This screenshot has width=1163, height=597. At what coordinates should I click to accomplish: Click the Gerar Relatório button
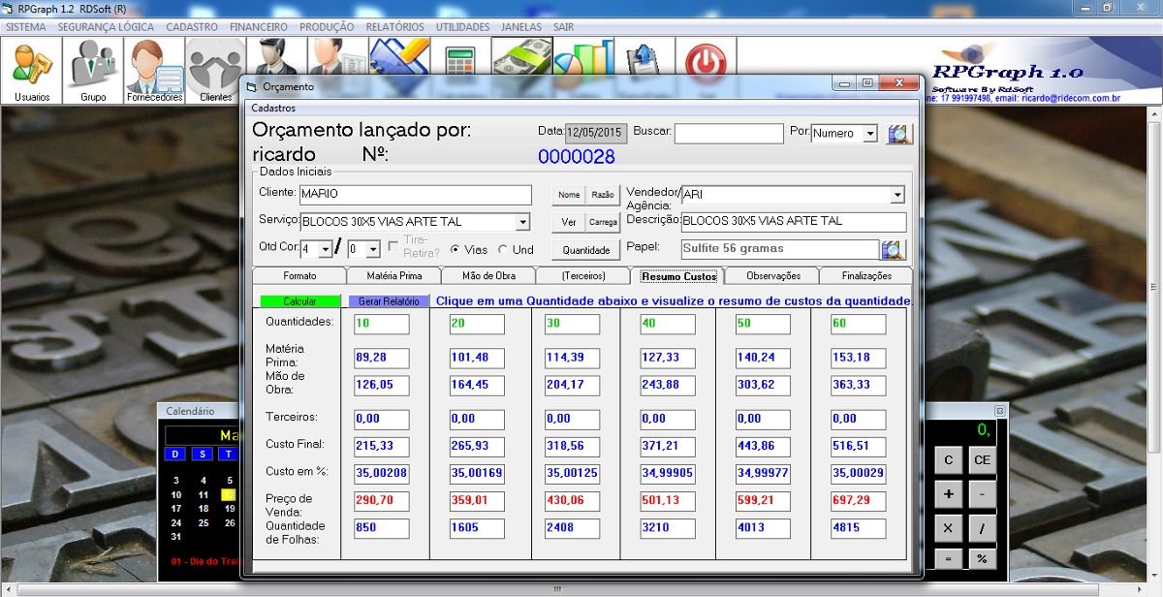coord(388,301)
